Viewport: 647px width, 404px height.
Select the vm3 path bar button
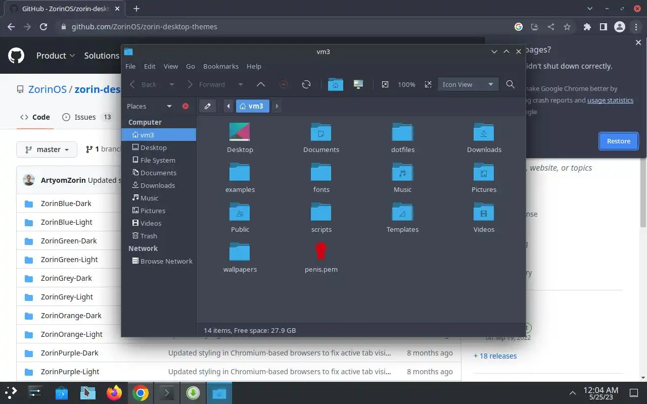click(x=252, y=106)
